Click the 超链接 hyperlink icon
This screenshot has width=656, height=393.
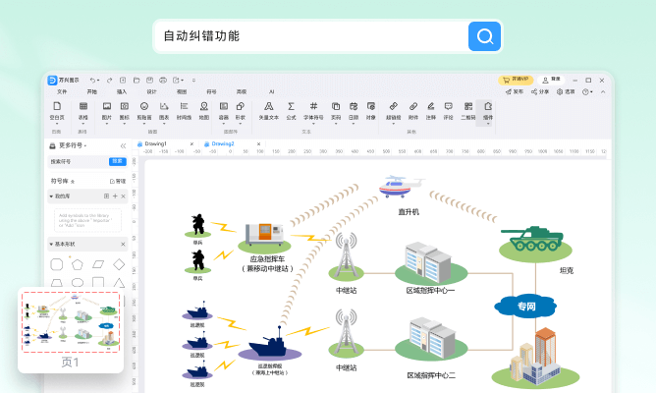coord(393,108)
